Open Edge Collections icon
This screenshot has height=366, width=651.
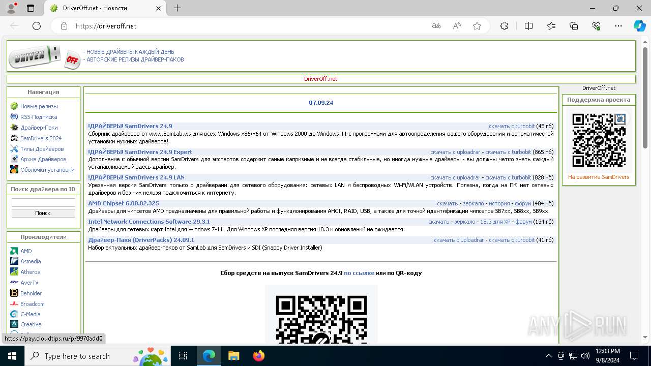click(574, 26)
